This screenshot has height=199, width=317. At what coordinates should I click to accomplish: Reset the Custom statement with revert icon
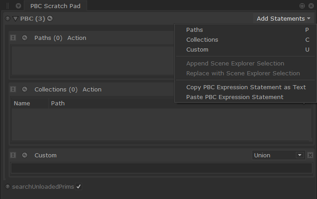click(x=25, y=155)
